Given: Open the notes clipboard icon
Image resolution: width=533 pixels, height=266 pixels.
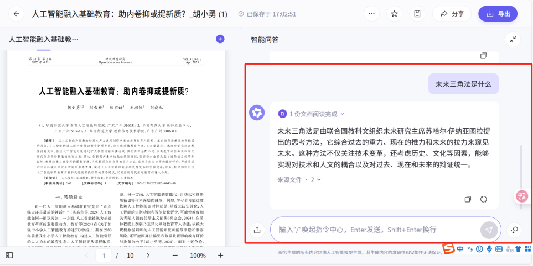Looking at the screenshot, I should tap(417, 14).
